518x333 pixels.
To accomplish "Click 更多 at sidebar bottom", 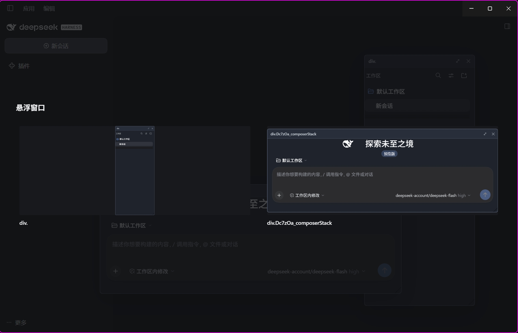I will [17, 322].
